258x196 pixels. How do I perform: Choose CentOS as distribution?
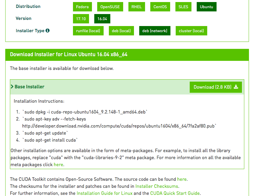coord(160,7)
